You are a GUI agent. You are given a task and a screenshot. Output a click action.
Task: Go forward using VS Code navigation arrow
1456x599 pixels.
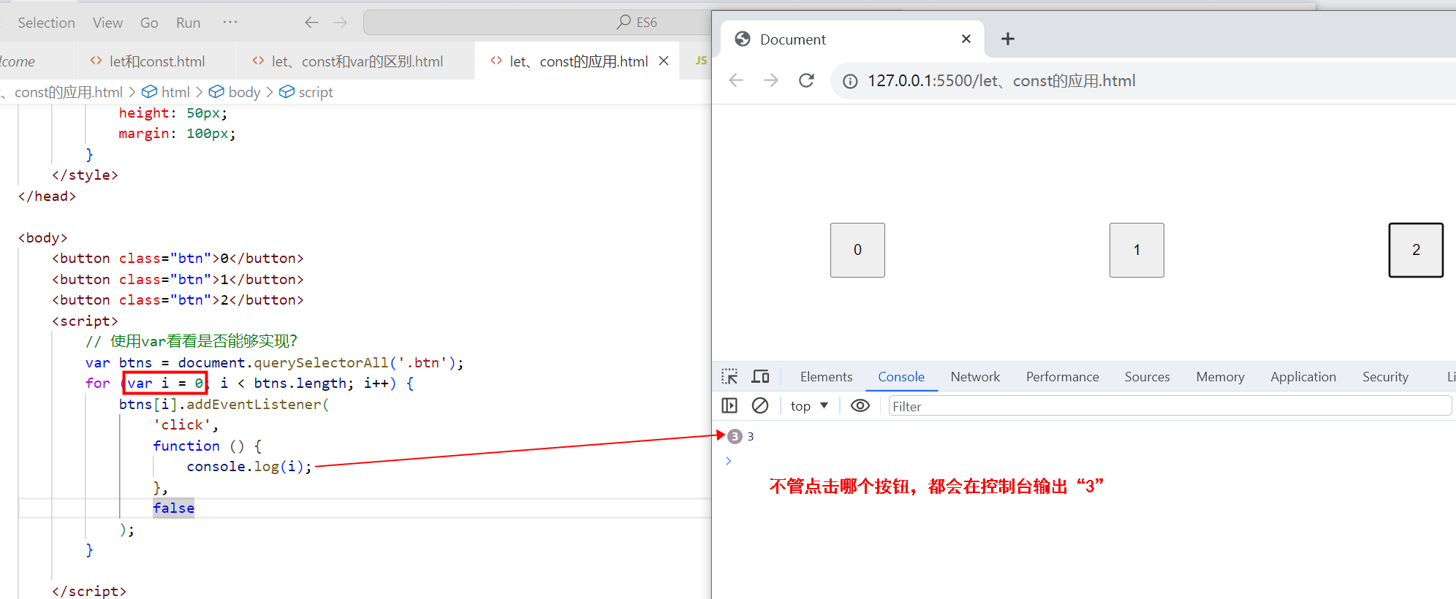tap(341, 23)
